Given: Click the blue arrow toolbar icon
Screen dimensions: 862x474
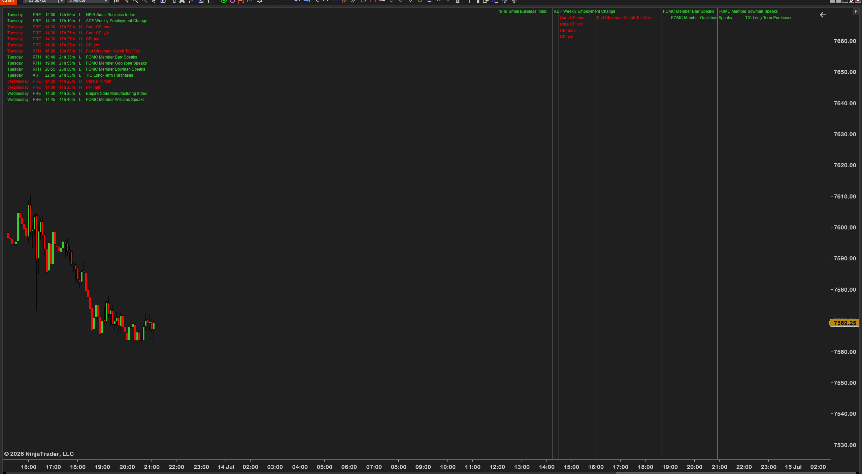Looking at the screenshot, I should pyautogui.click(x=307, y=1).
